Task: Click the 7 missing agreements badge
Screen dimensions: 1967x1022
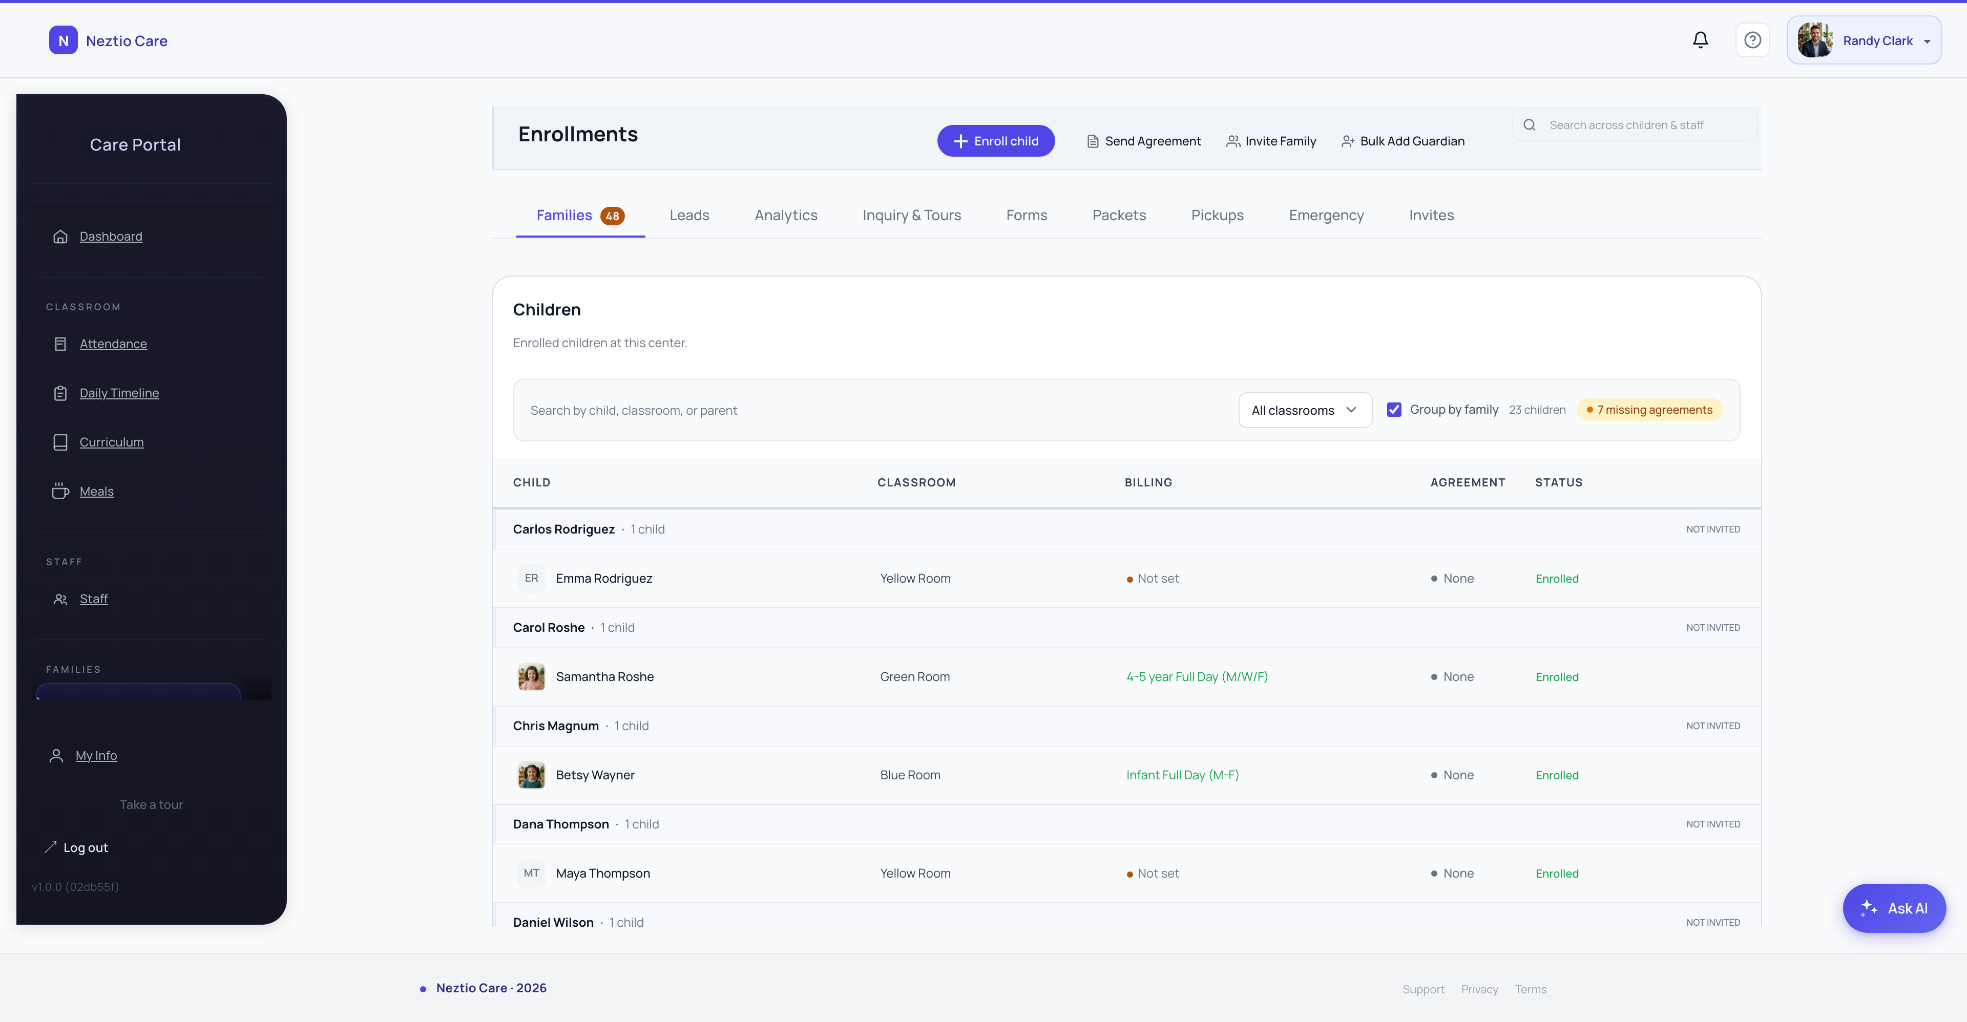Action: pos(1649,410)
